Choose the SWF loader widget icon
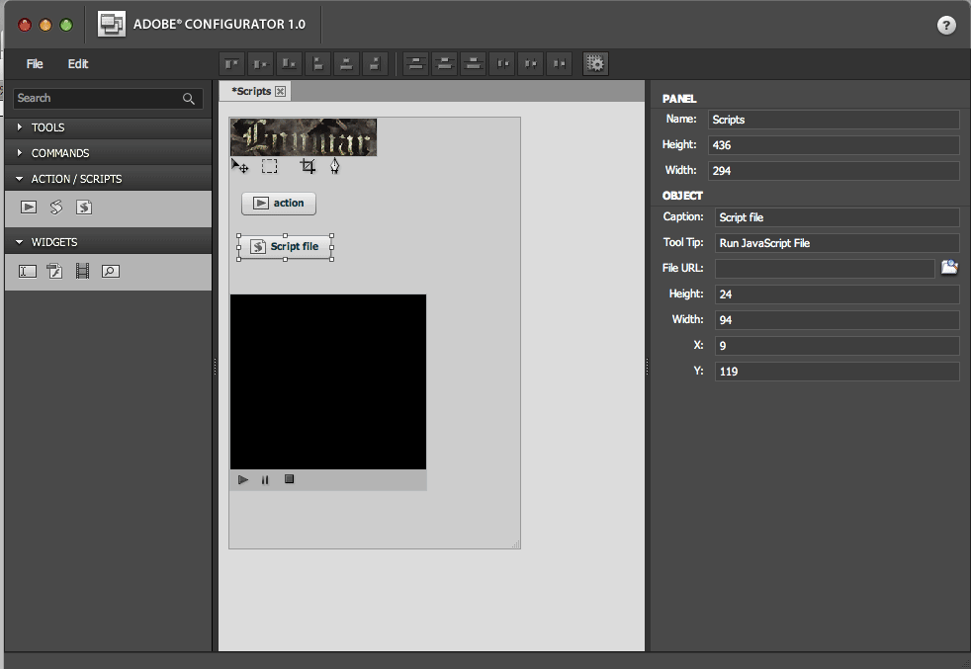 coord(55,271)
